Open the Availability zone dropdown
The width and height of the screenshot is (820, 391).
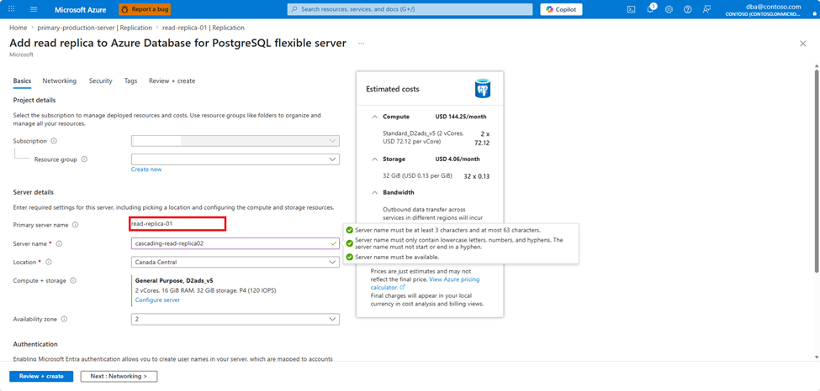235,319
